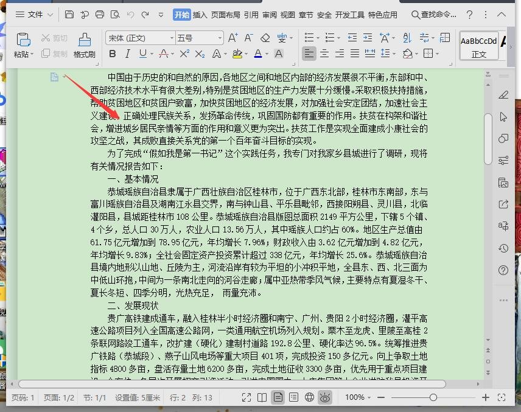
Task: Click the Paste icon
Action: pos(22,38)
